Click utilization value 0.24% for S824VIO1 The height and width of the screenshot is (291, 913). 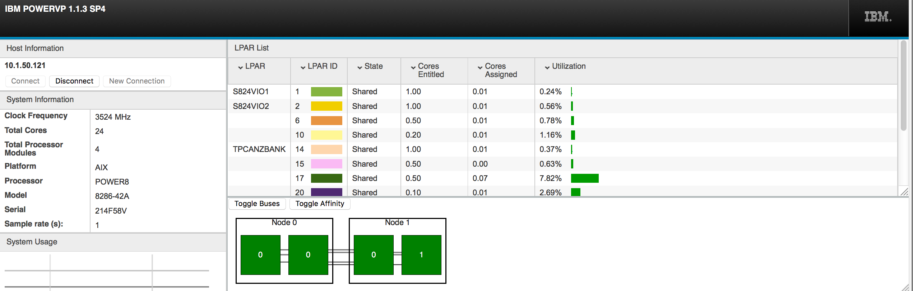(x=550, y=92)
